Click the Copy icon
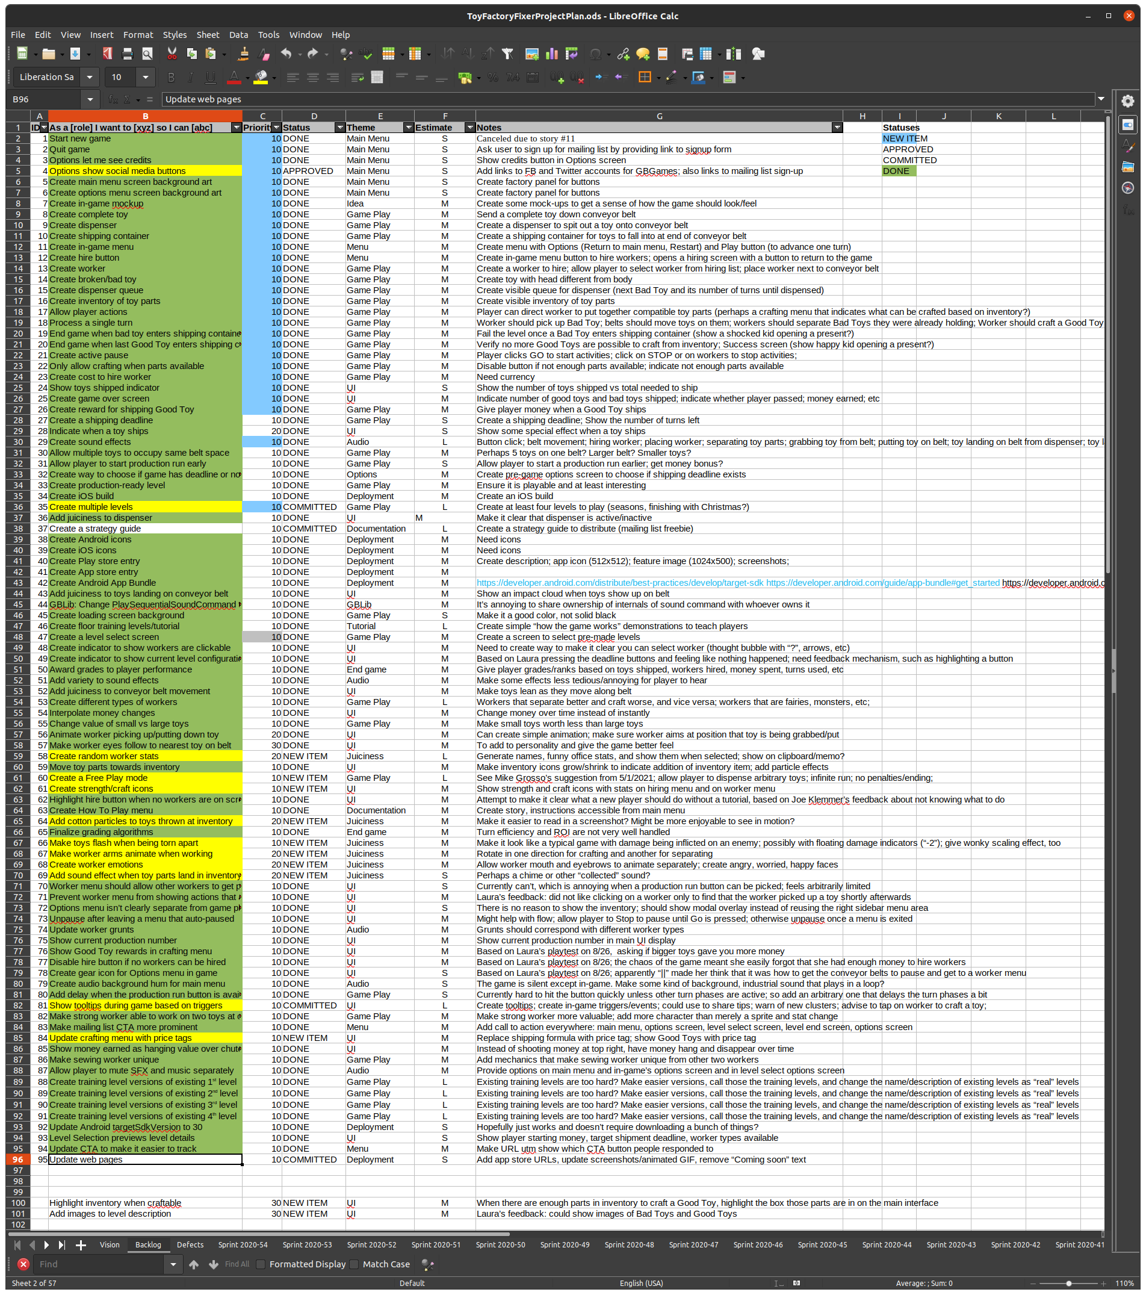 click(191, 54)
